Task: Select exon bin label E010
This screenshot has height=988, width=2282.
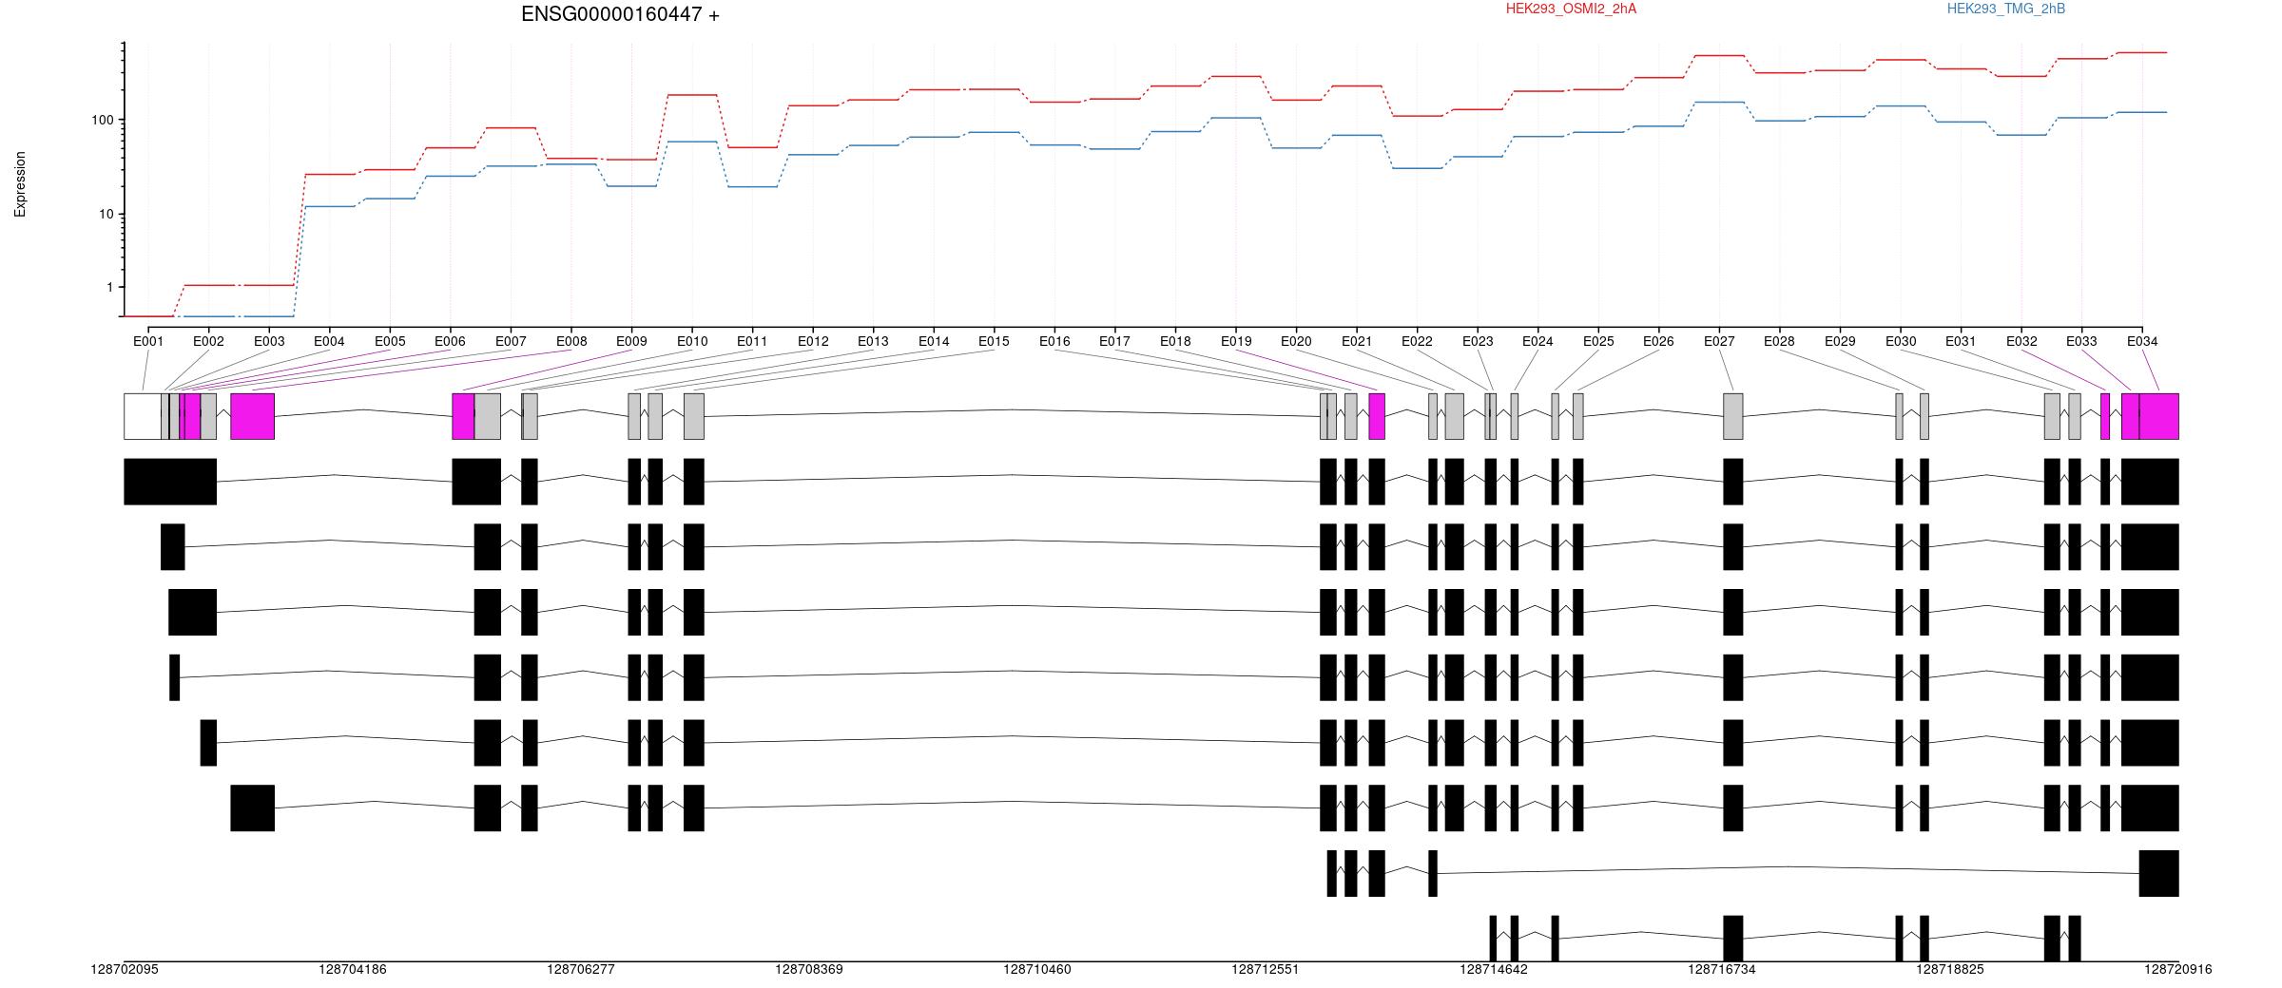Action: tap(692, 341)
